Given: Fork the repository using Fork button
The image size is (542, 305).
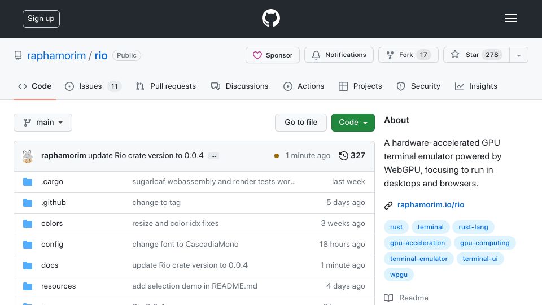Looking at the screenshot, I should coord(408,55).
